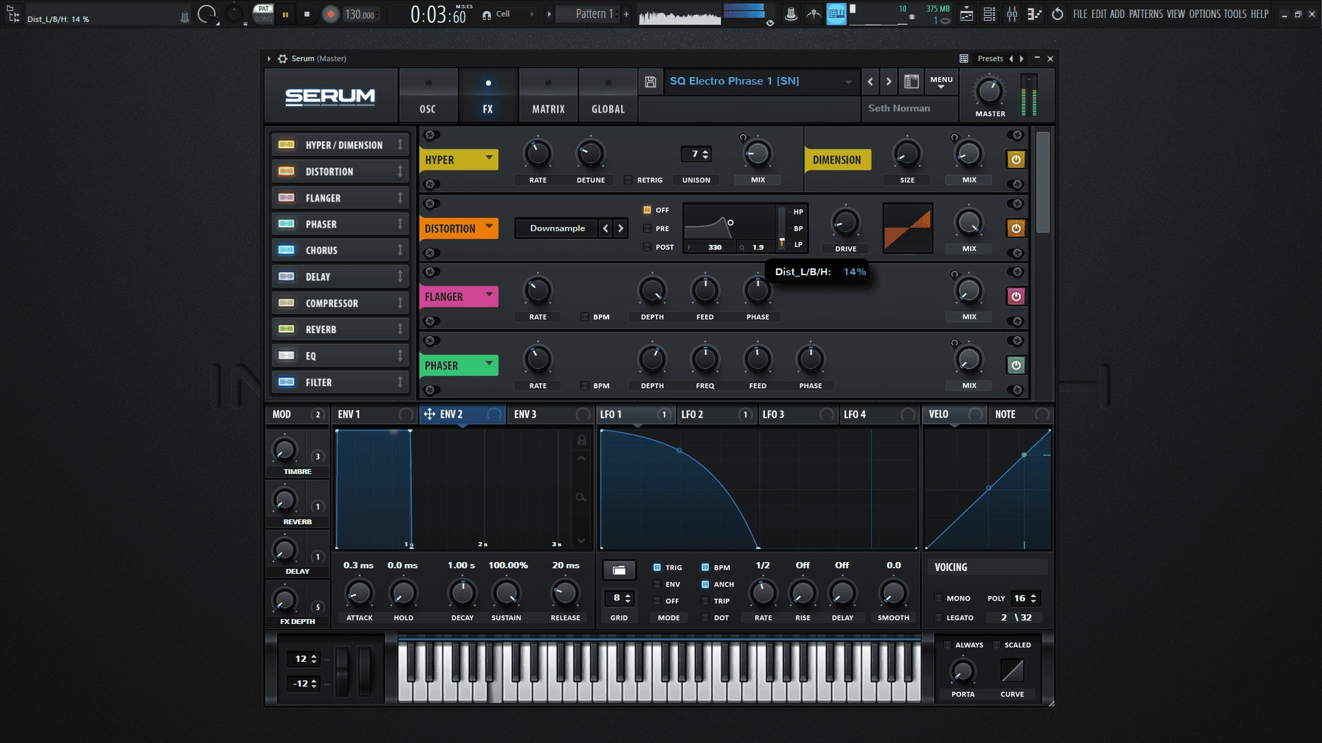The image size is (1322, 743).
Task: Open the preset name dropdown arrow
Action: 848,82
